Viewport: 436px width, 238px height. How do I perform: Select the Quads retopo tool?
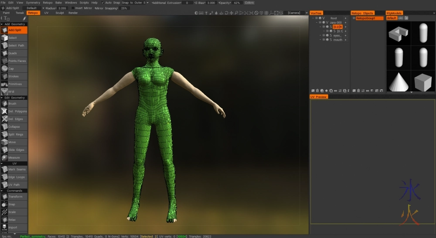[13, 53]
